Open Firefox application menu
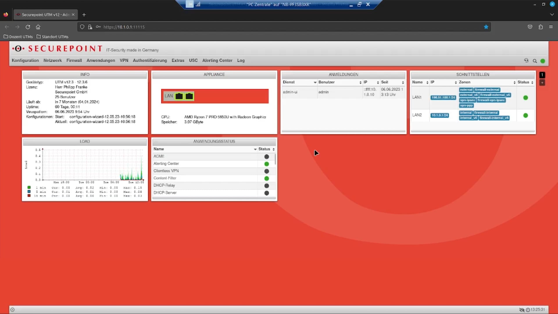558x314 pixels. (551, 27)
